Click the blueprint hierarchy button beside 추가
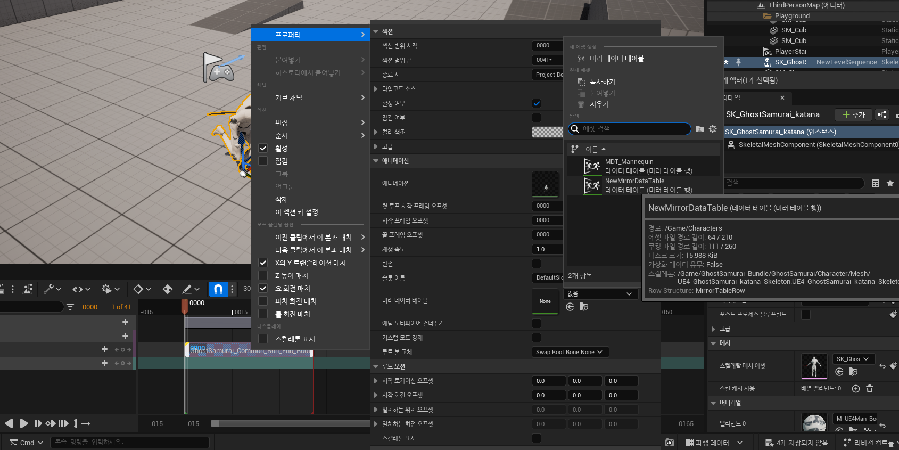 click(882, 114)
